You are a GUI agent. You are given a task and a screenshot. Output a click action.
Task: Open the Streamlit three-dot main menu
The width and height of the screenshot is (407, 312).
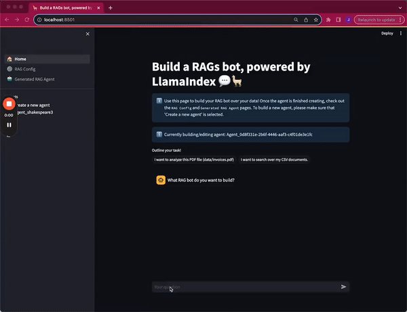coord(400,33)
